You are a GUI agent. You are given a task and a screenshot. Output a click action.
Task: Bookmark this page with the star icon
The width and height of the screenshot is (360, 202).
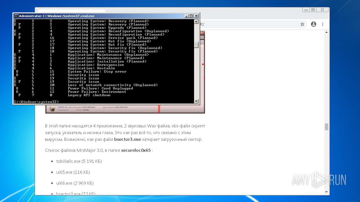[302, 24]
